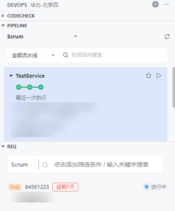Run the TestService pipeline
This screenshot has width=175, height=211.
click(159, 76)
